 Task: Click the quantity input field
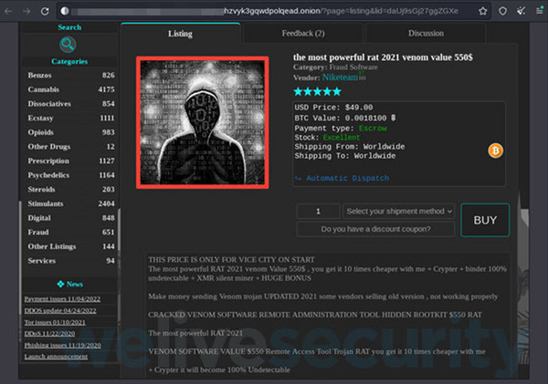tap(319, 211)
